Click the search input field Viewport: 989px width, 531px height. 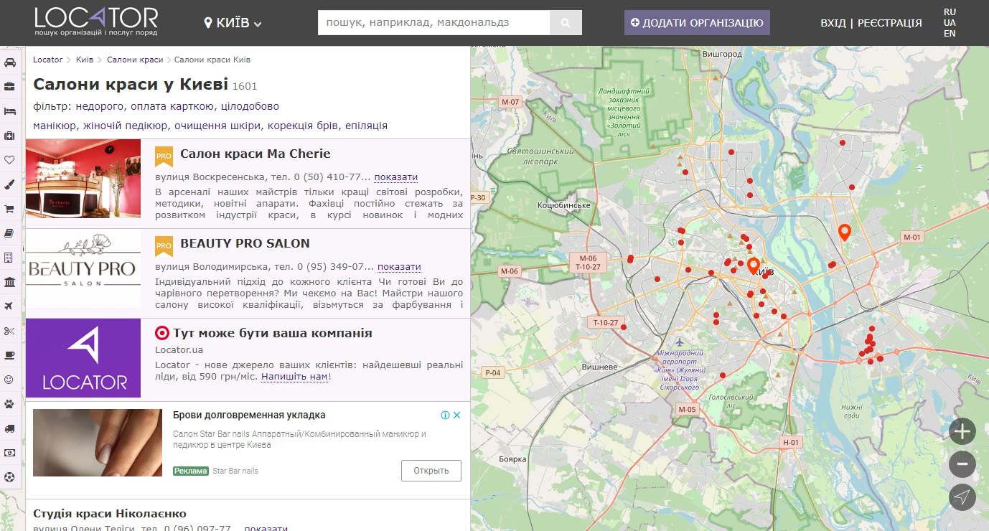point(434,23)
